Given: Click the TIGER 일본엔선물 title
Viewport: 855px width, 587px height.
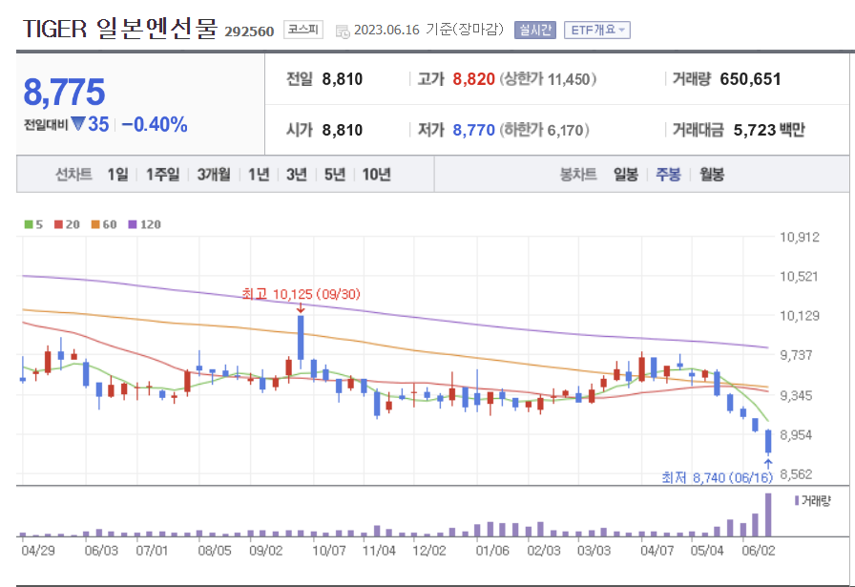Looking at the screenshot, I should coord(120,29).
